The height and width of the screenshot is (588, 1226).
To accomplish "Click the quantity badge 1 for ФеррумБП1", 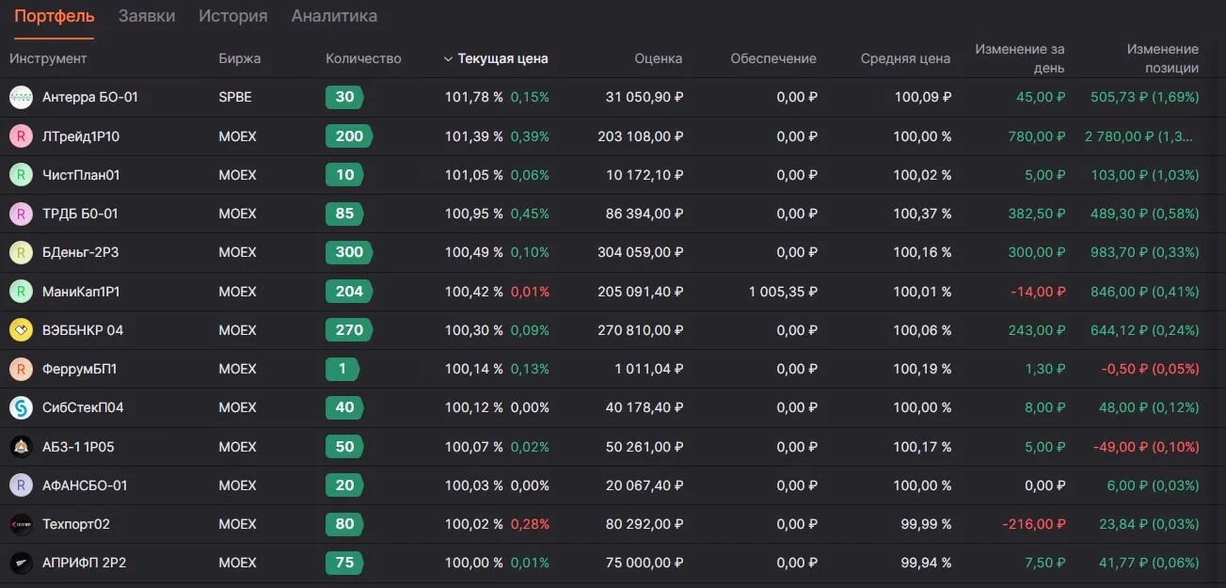I will [342, 369].
